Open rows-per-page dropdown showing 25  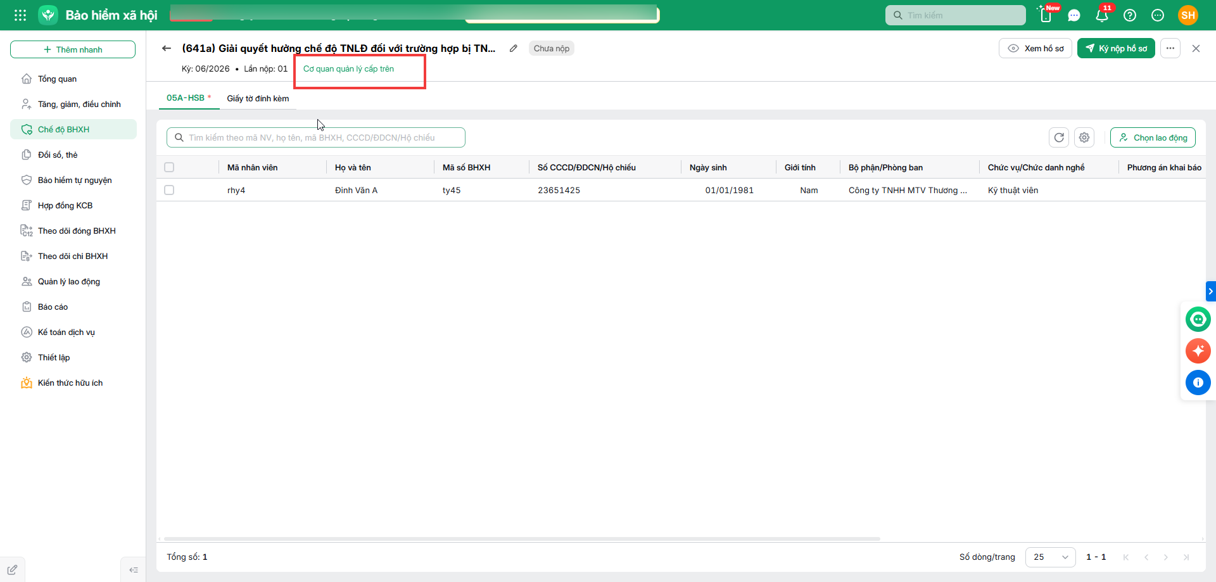[x=1050, y=557]
